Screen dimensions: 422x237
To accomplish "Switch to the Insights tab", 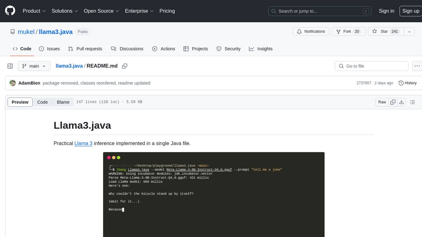I will [x=261, y=49].
